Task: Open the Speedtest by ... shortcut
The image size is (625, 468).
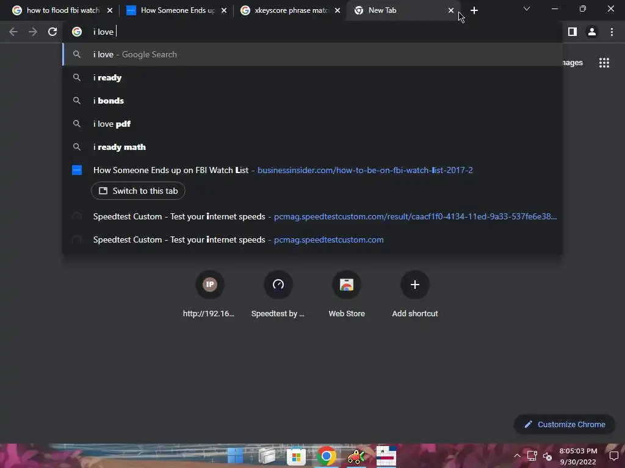Action: coord(278,294)
